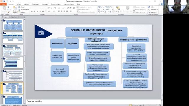Select slide 17 thumbnail
This screenshot has width=189, height=106.
13,75
